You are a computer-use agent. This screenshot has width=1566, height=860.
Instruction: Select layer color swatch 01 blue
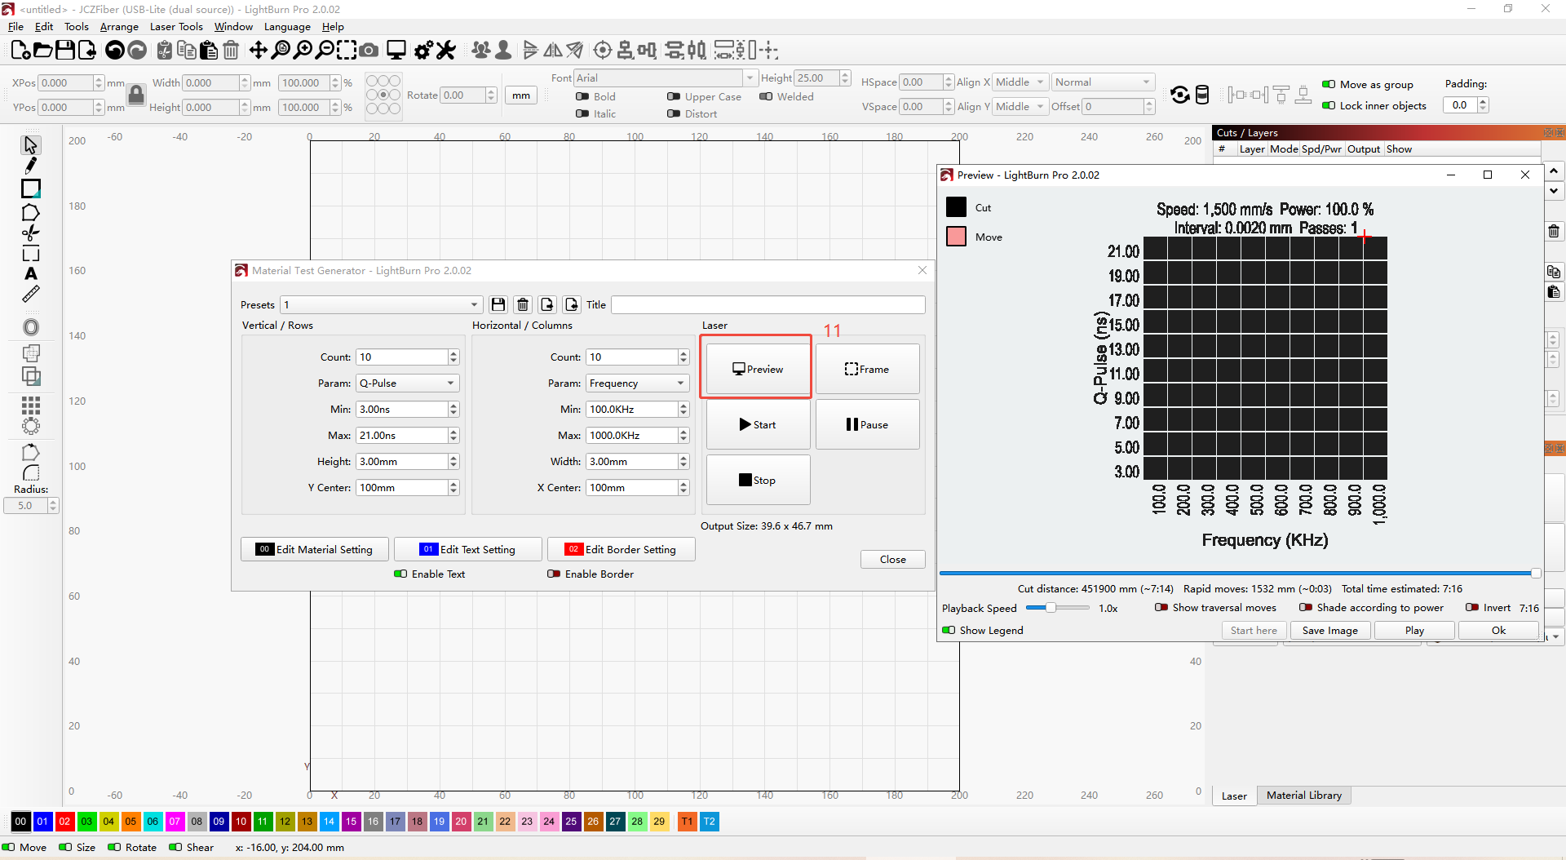(x=42, y=822)
